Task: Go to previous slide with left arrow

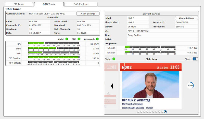Action: pos(112,86)
